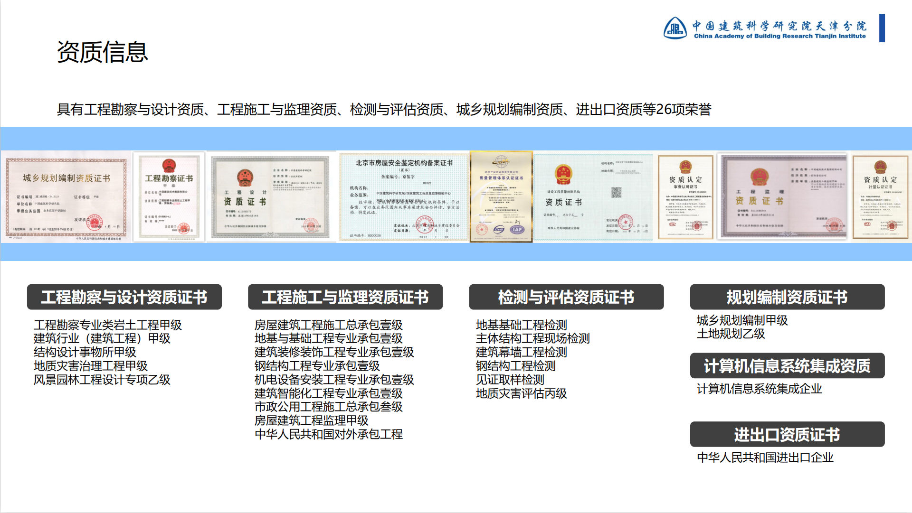Click the light-blue 建设工程质量检测机构资质证书 image
Viewport: 912px width, 513px height.
593,197
